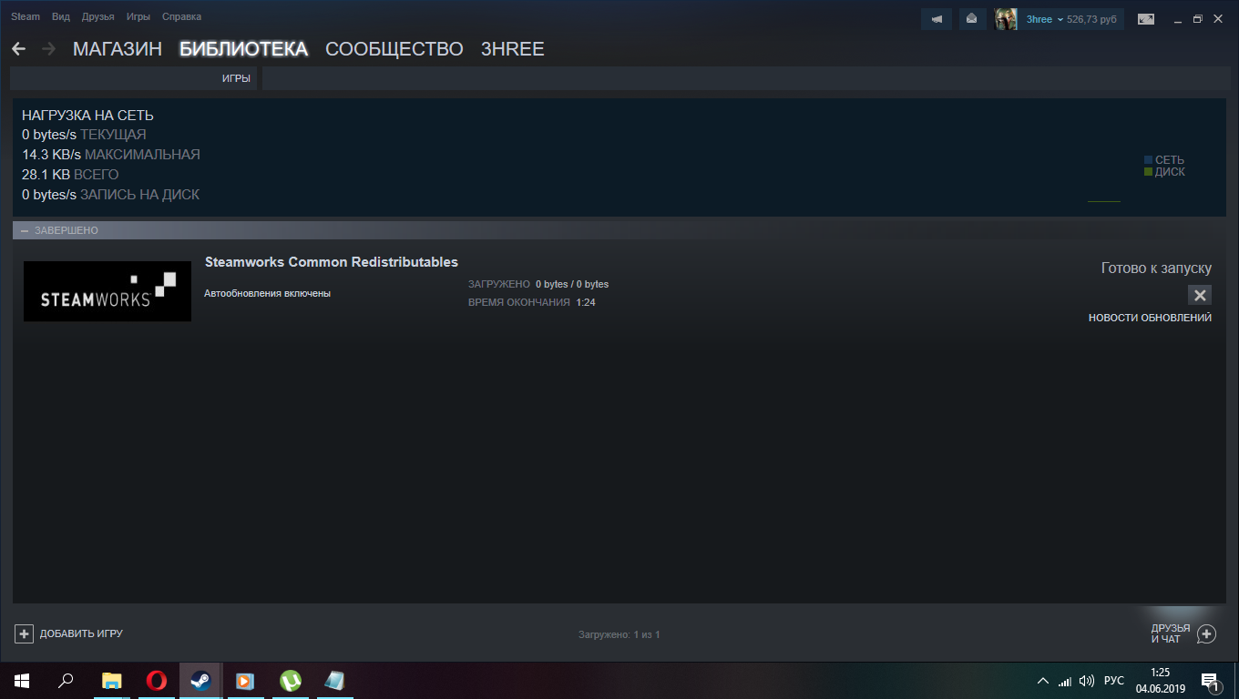
Task: Click the СЕТЬ graph legend swatch
Action: (x=1149, y=160)
